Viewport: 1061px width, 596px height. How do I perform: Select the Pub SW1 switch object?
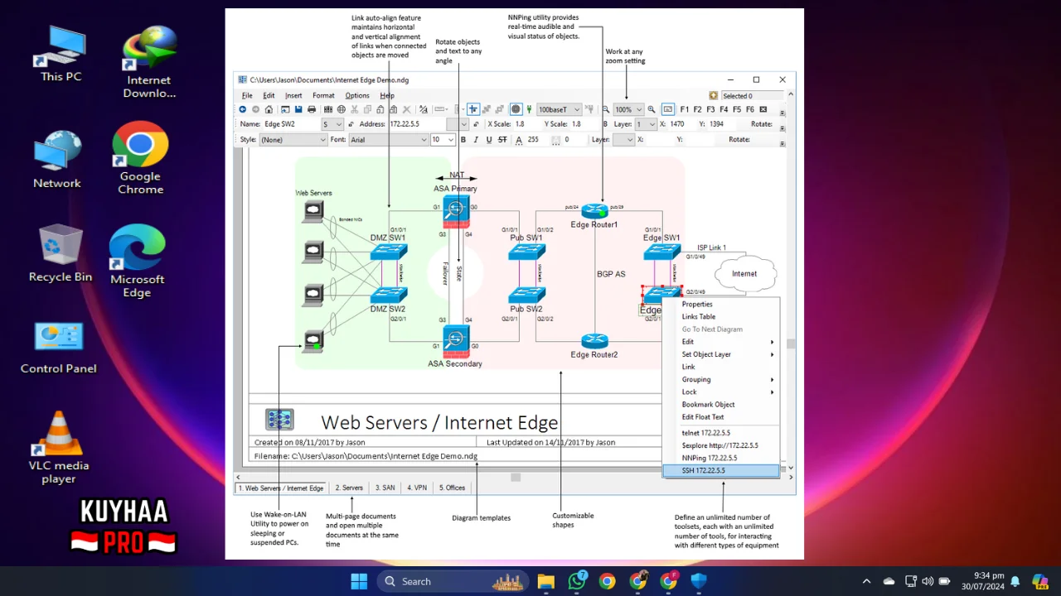(x=526, y=252)
